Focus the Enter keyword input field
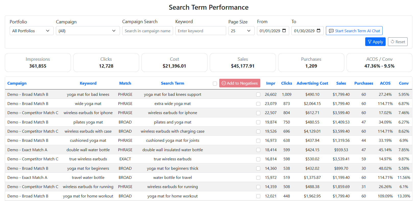The image size is (416, 201). [x=200, y=31]
